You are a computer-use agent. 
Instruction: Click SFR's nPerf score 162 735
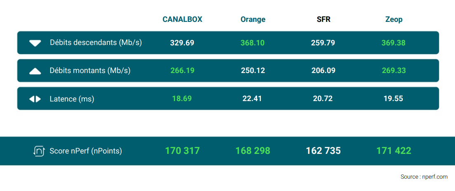click(x=324, y=151)
